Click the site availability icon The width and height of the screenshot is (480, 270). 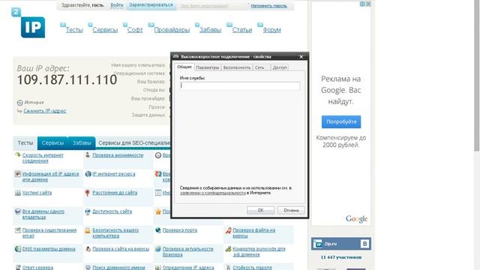tap(88, 211)
